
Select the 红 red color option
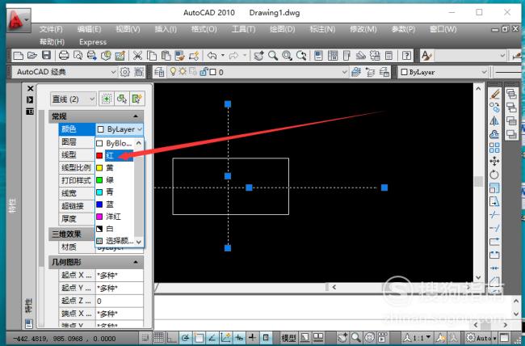115,155
